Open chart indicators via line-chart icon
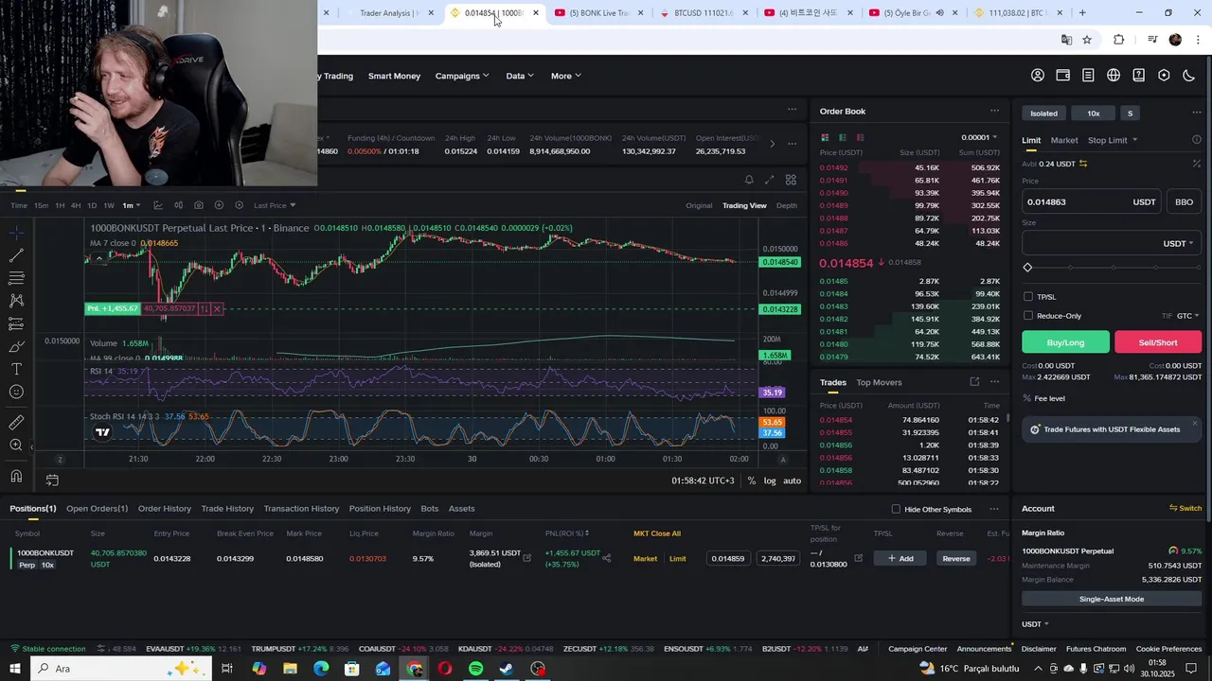Viewport: 1212px width, 681px height. click(x=158, y=205)
